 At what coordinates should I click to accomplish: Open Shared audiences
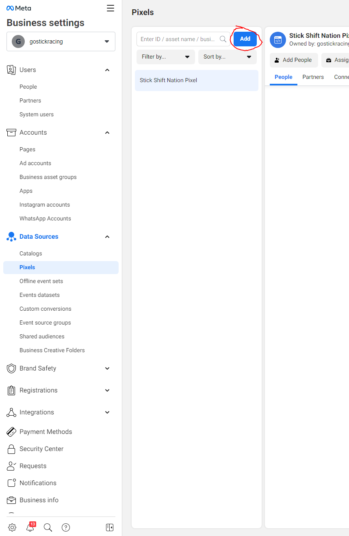click(42, 337)
